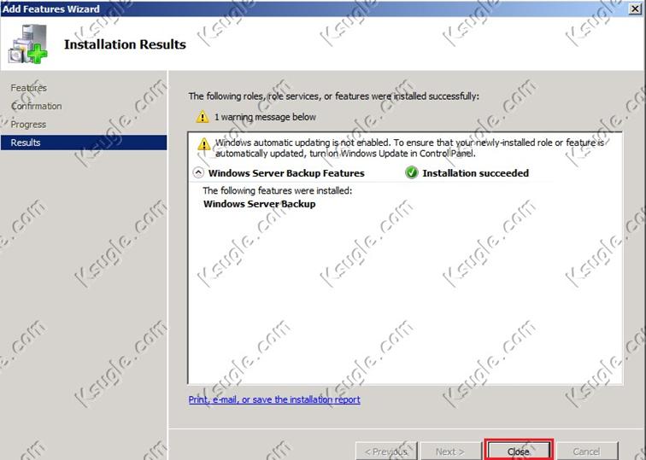Screen dimensions: 646x460
Task: Click the green Installation succeeded checkmark icon
Action: click(411, 172)
